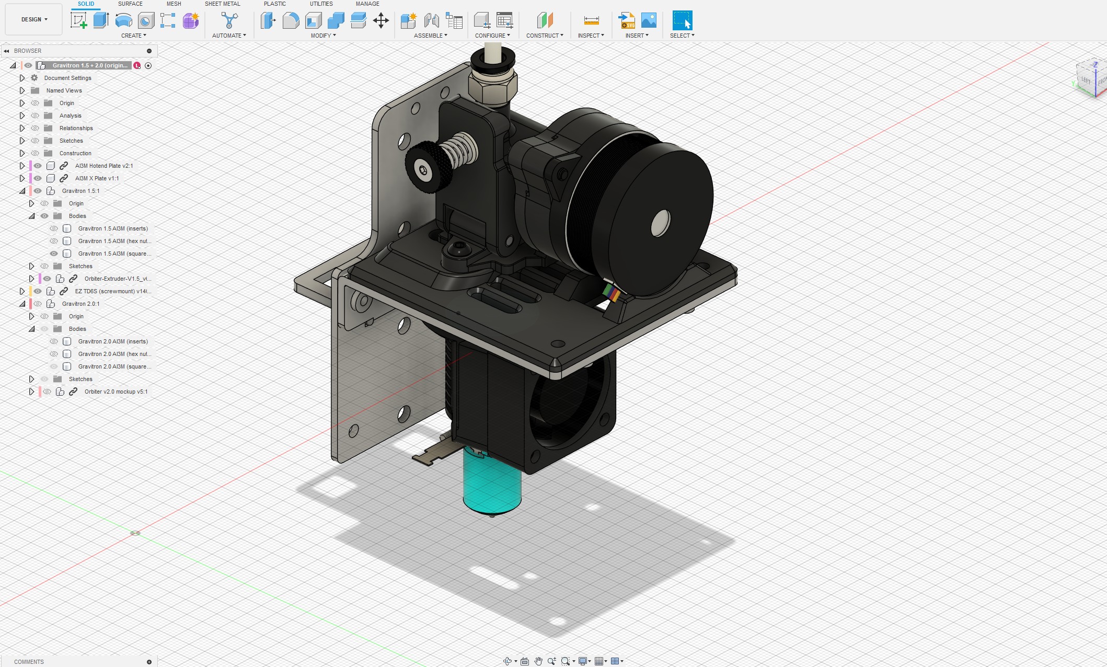Image resolution: width=1107 pixels, height=667 pixels.
Task: Switch to the SHEET METAL tab
Action: (223, 4)
